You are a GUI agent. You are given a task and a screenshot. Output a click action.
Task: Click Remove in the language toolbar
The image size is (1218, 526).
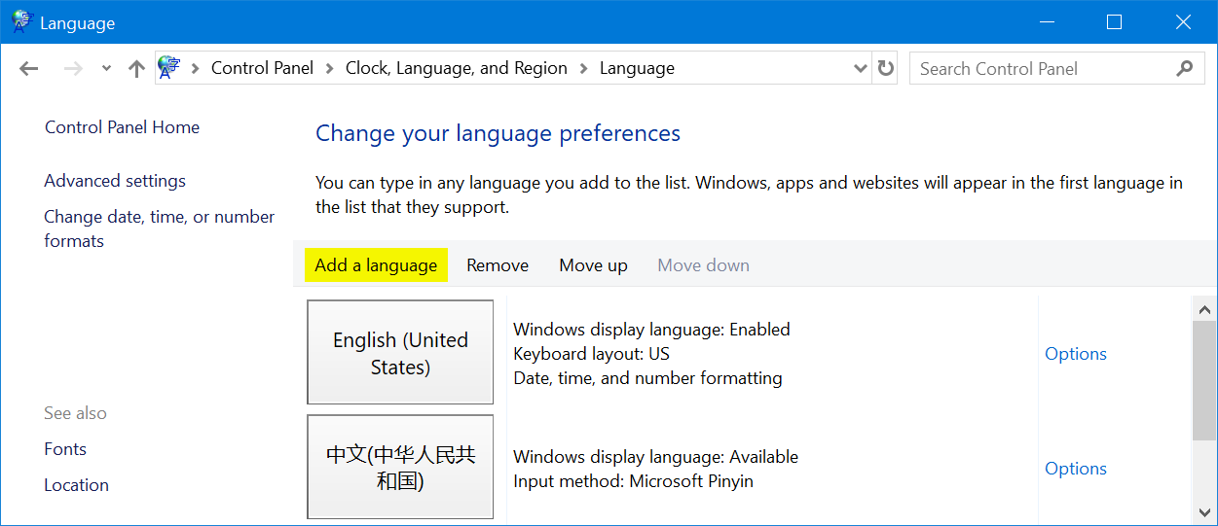497,265
